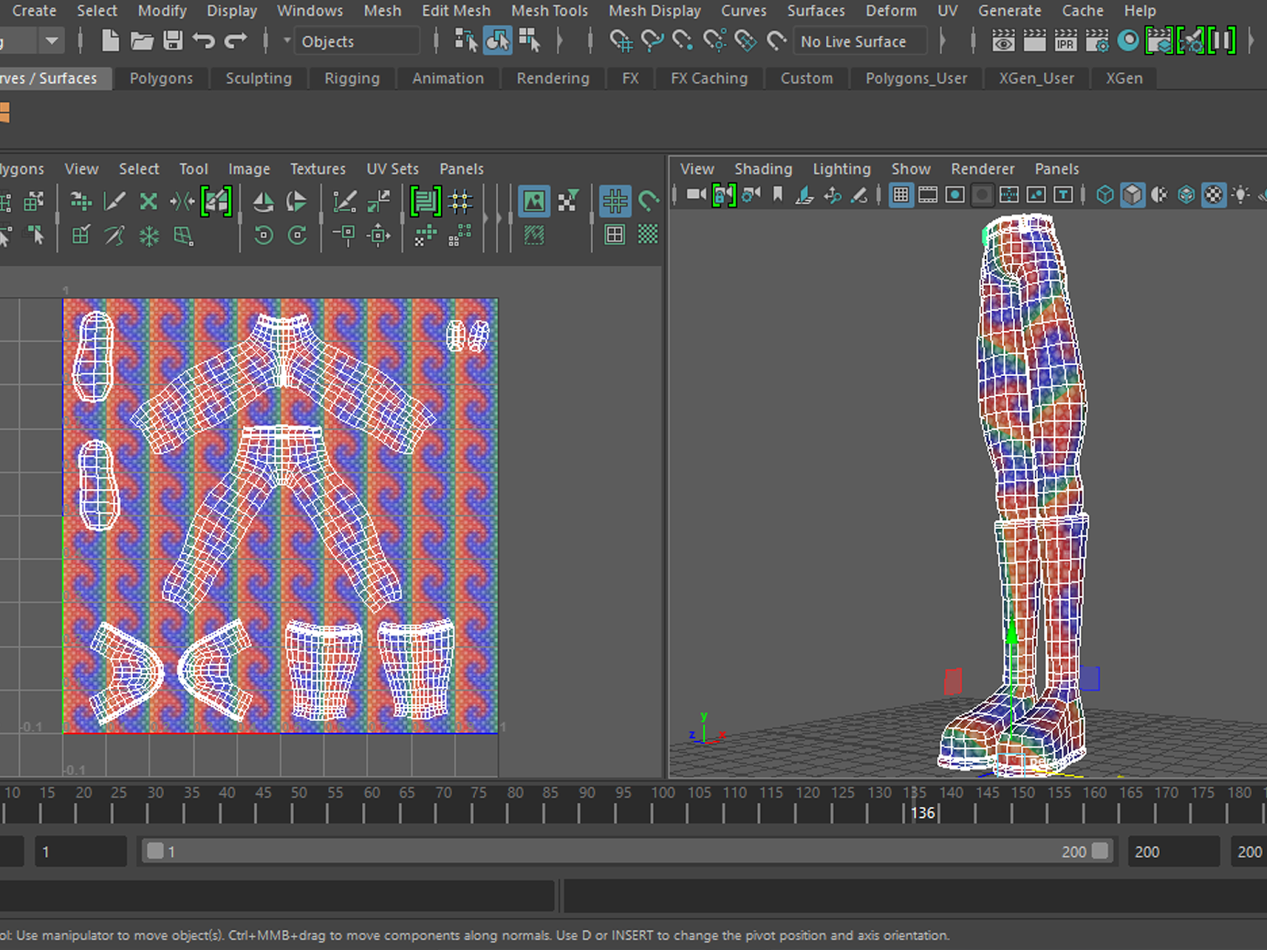The height and width of the screenshot is (950, 1267).
Task: Expand the menu set dropdown arrow
Action: [x=51, y=40]
